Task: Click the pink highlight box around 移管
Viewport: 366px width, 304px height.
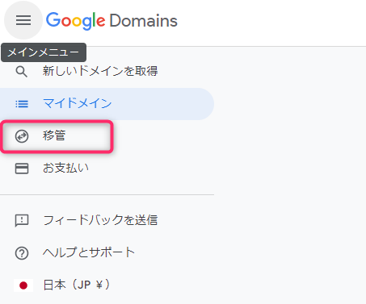Action: coord(57,136)
